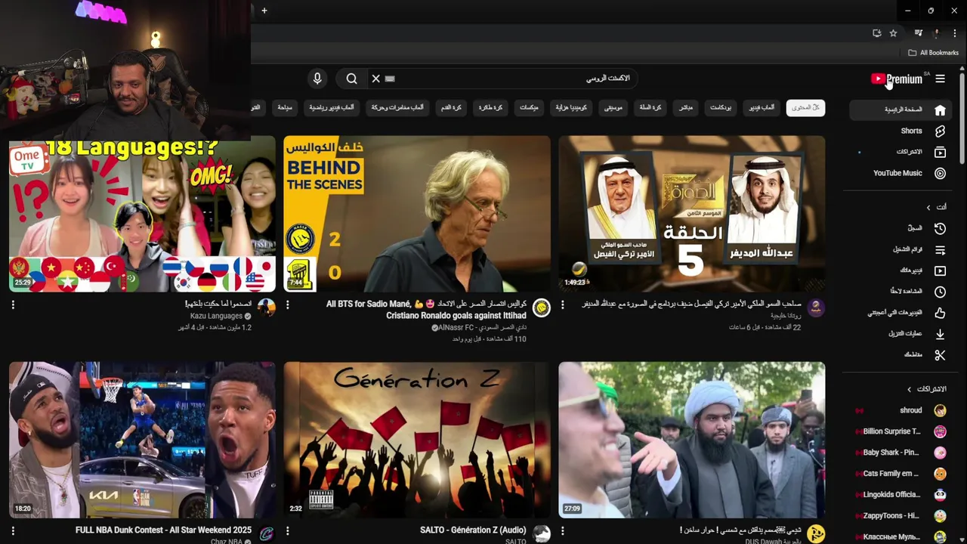
Task: Filter by the first ألعاب فيديو chip
Action: coord(762,108)
